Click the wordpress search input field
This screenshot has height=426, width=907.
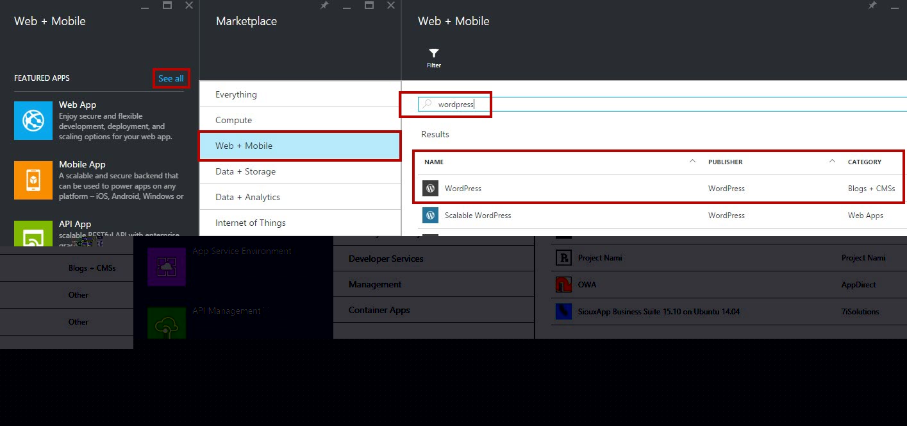[x=662, y=104]
